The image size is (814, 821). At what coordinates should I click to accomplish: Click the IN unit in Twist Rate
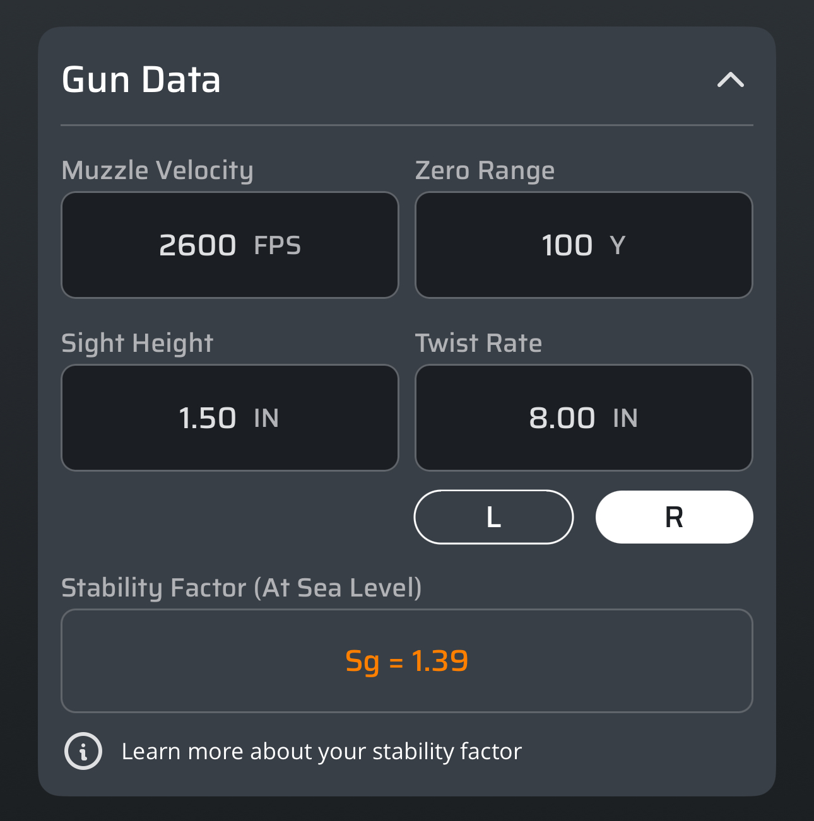point(625,419)
